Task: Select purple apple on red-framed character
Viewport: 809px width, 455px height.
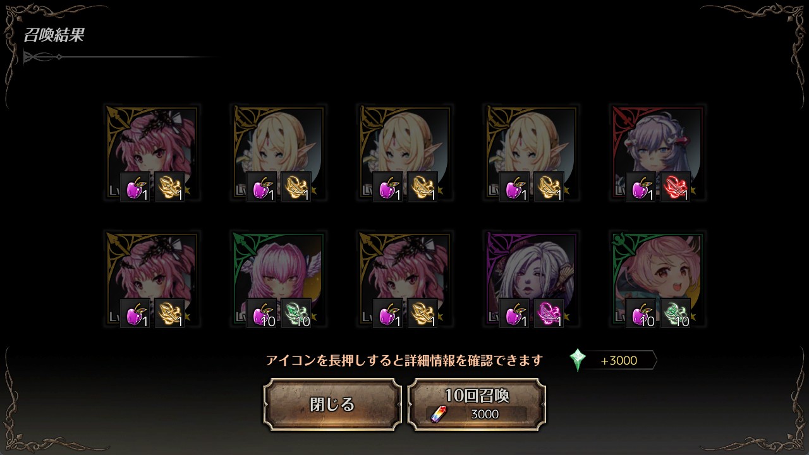Action: pyautogui.click(x=641, y=187)
